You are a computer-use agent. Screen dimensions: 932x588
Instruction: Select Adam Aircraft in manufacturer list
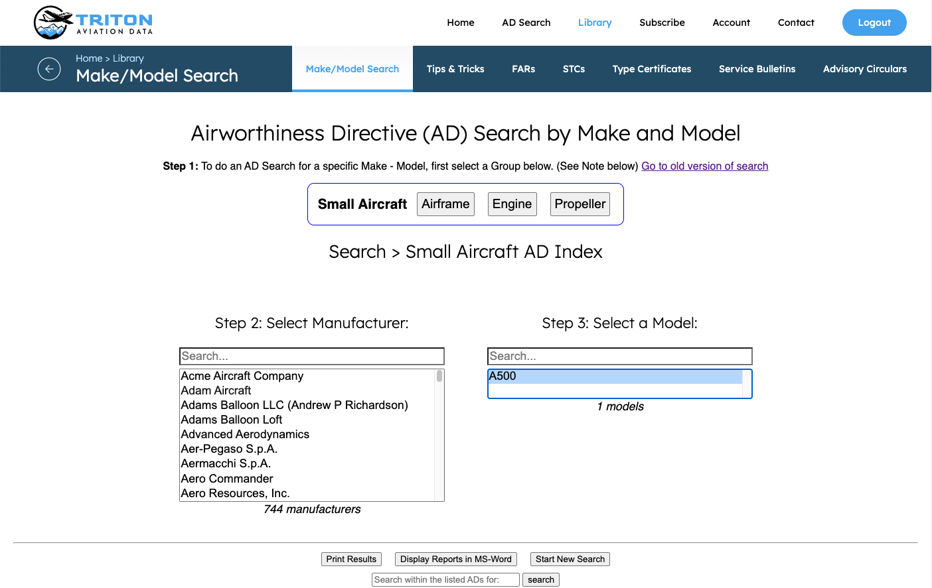[307, 390]
